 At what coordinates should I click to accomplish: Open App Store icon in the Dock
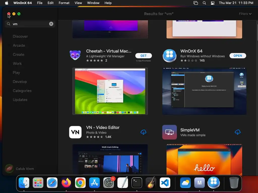point(94,183)
